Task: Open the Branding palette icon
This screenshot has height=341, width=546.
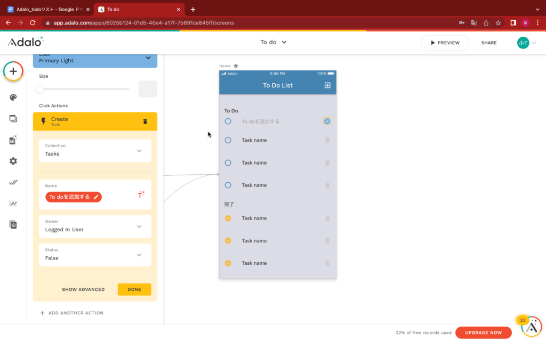Action: pos(13,97)
